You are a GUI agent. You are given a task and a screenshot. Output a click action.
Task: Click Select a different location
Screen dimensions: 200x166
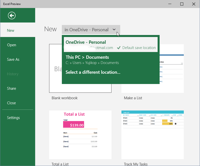point(93,72)
